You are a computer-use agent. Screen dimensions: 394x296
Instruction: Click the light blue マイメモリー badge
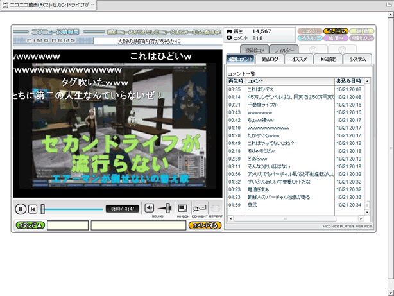point(310,38)
